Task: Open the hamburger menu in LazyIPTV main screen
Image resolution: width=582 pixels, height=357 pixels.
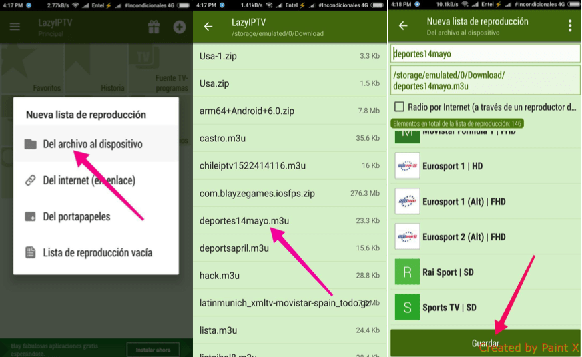Action: (15, 27)
